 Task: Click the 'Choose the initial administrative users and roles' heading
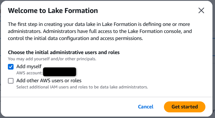(64, 52)
